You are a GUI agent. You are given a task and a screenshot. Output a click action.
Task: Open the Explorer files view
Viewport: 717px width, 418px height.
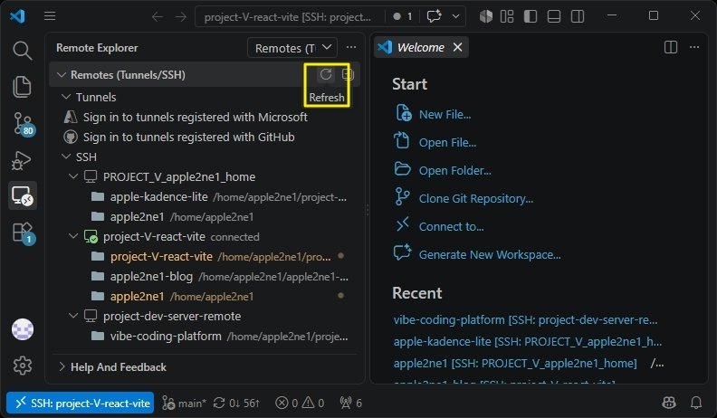tap(22, 87)
